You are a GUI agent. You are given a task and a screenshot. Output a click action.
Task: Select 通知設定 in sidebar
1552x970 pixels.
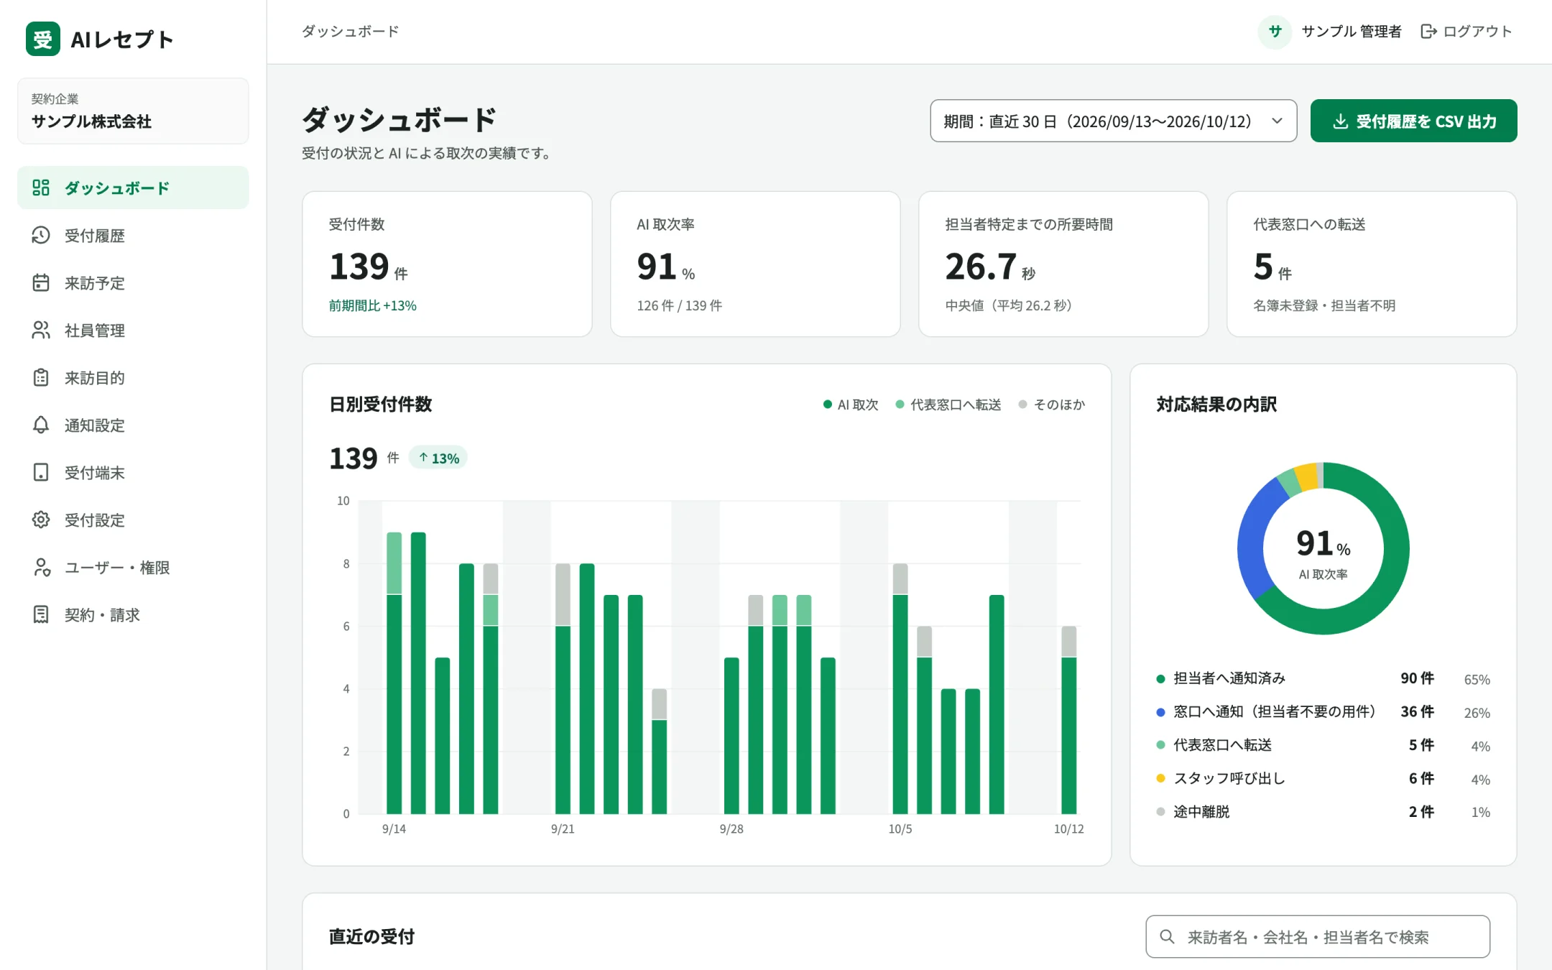click(133, 425)
